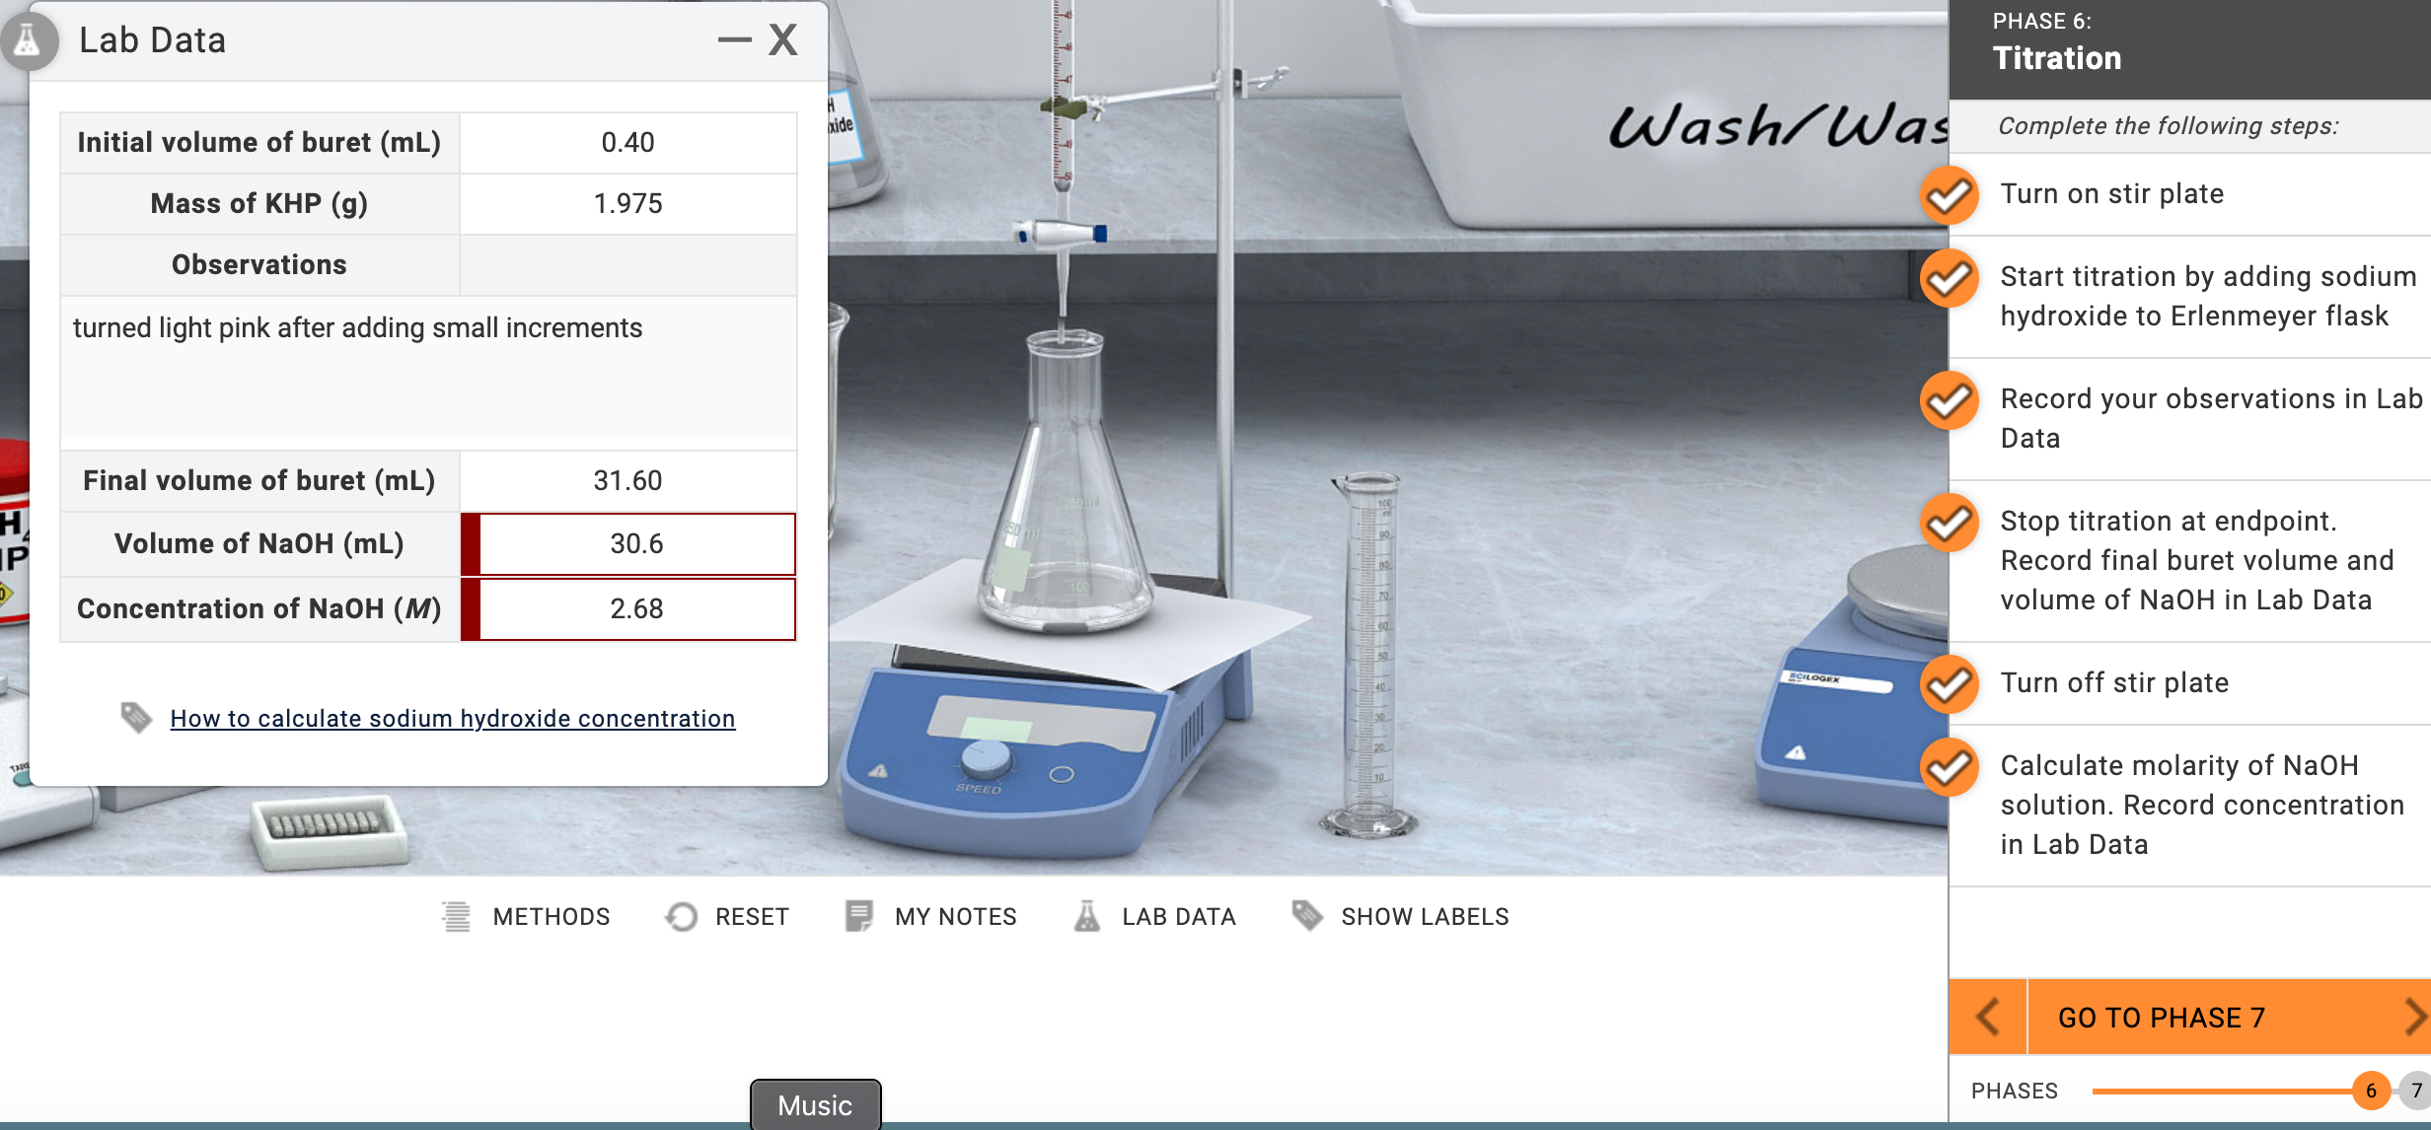Toggle the 'Turn on stir plate' checkmark
This screenshot has height=1130, width=2431.
(x=1949, y=195)
